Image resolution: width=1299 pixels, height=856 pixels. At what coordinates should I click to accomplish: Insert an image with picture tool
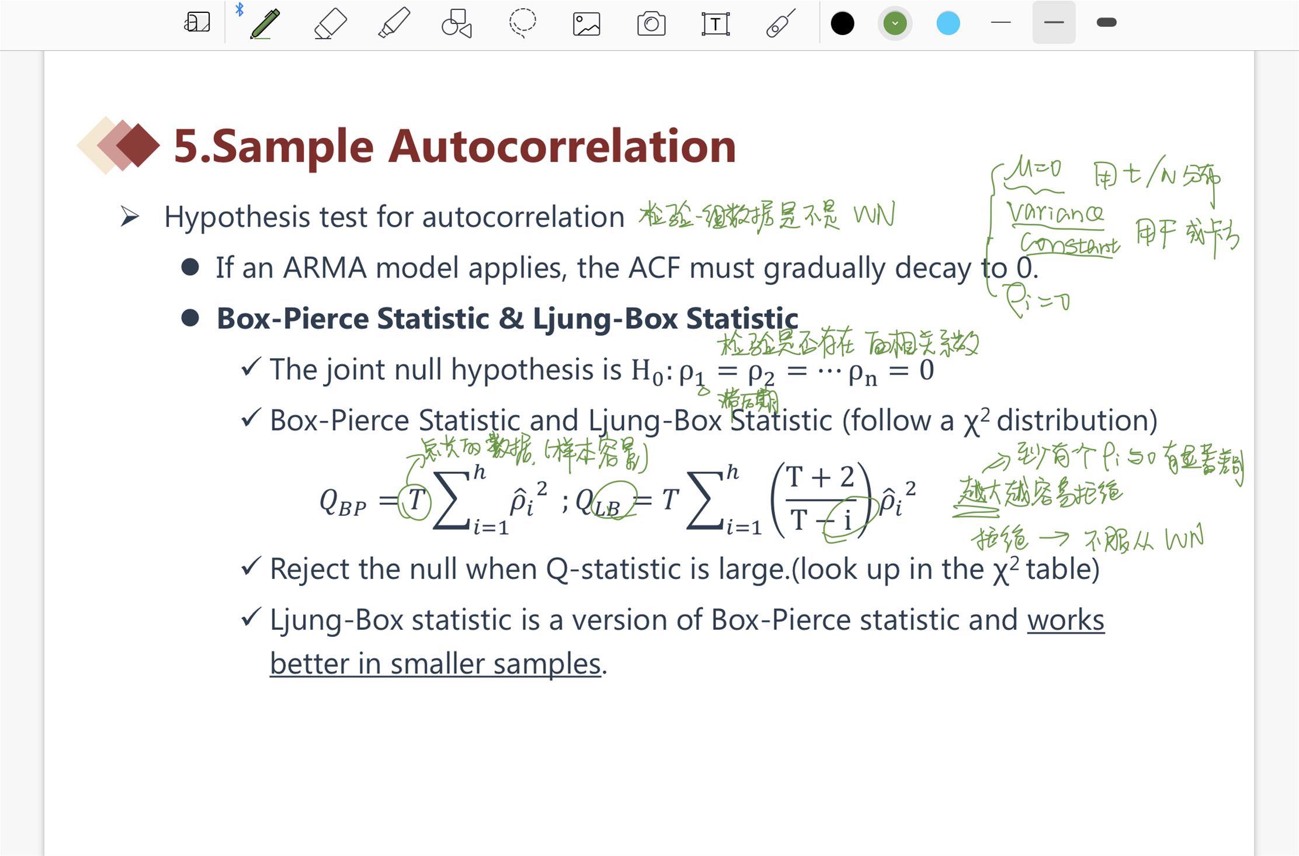pyautogui.click(x=586, y=24)
